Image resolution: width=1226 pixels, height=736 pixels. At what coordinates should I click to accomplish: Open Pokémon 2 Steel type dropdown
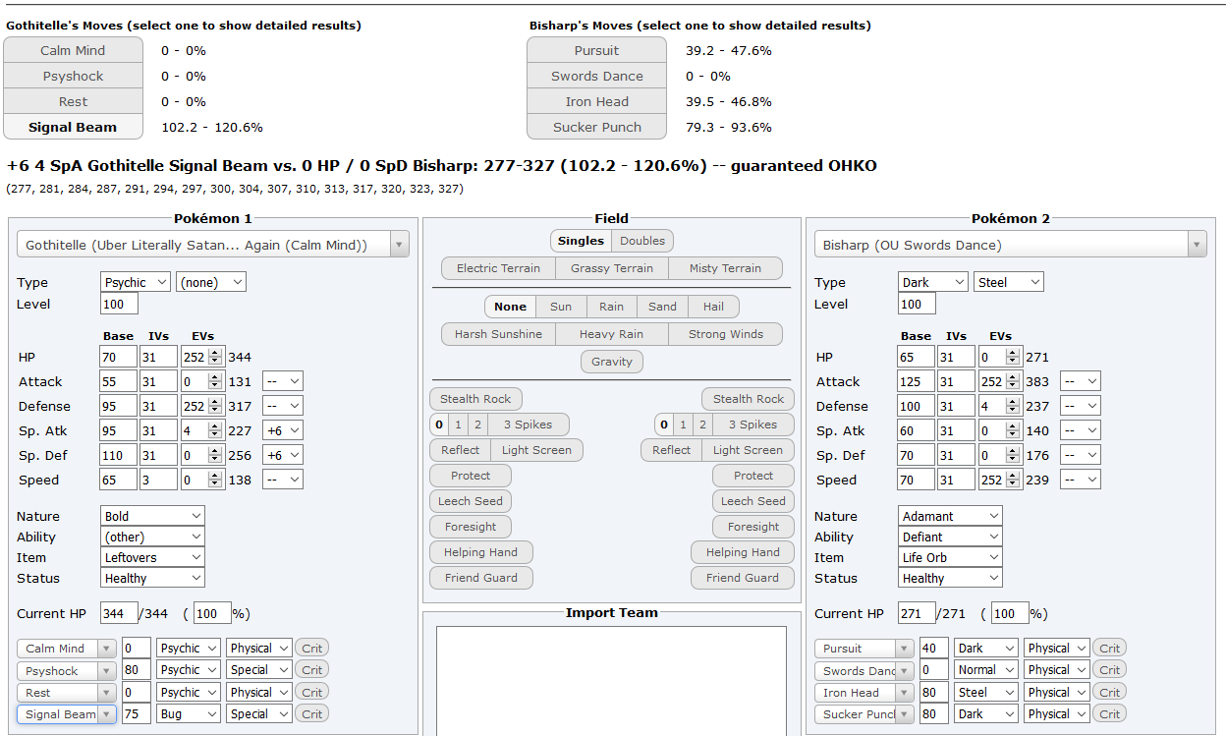click(1009, 282)
